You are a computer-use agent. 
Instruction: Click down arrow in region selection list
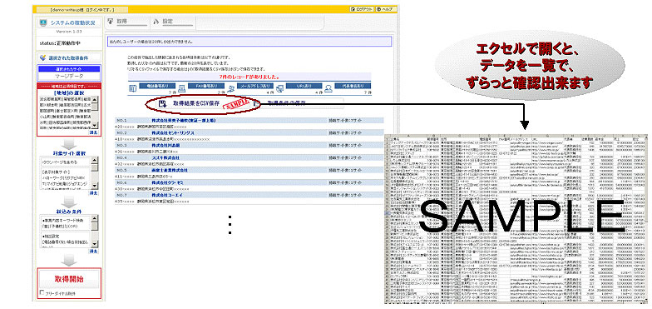(x=95, y=125)
